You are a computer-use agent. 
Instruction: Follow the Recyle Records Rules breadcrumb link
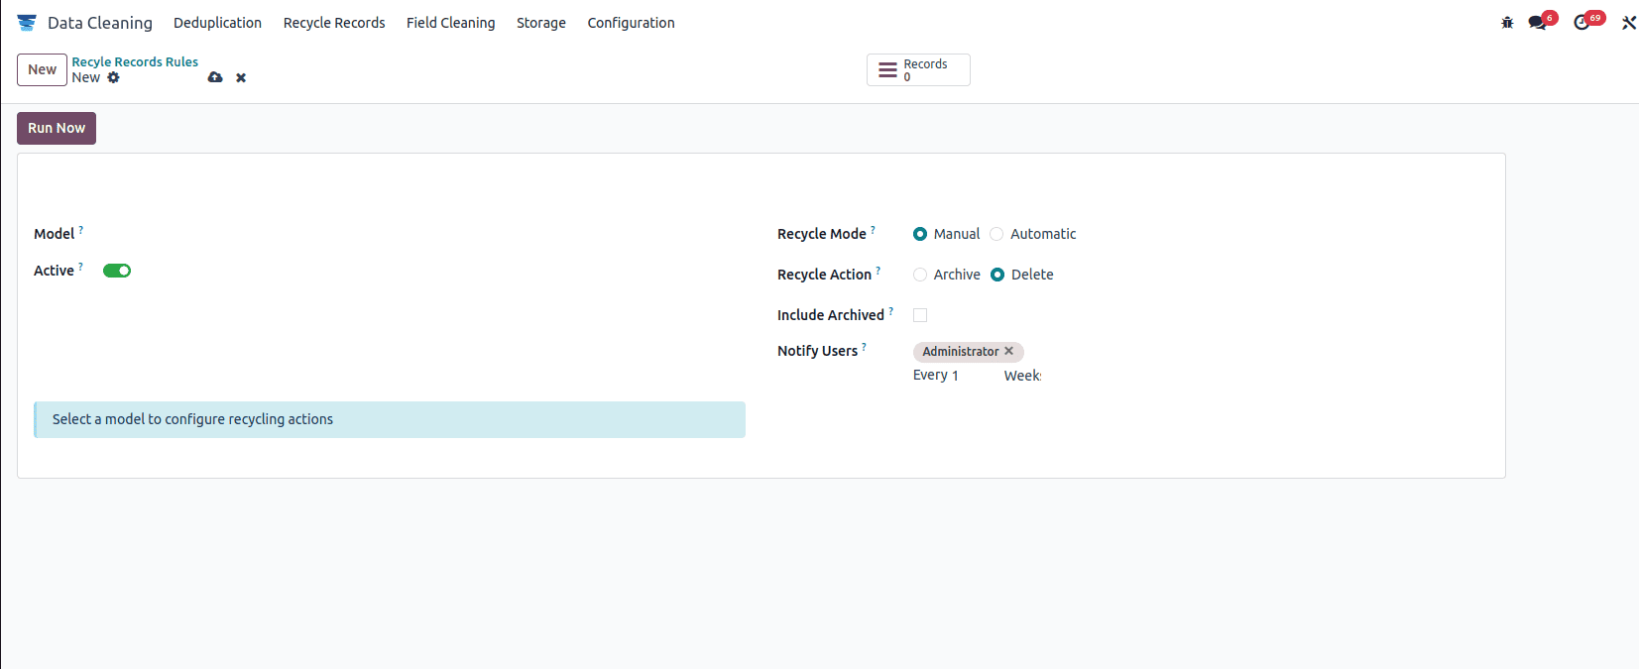click(x=135, y=61)
